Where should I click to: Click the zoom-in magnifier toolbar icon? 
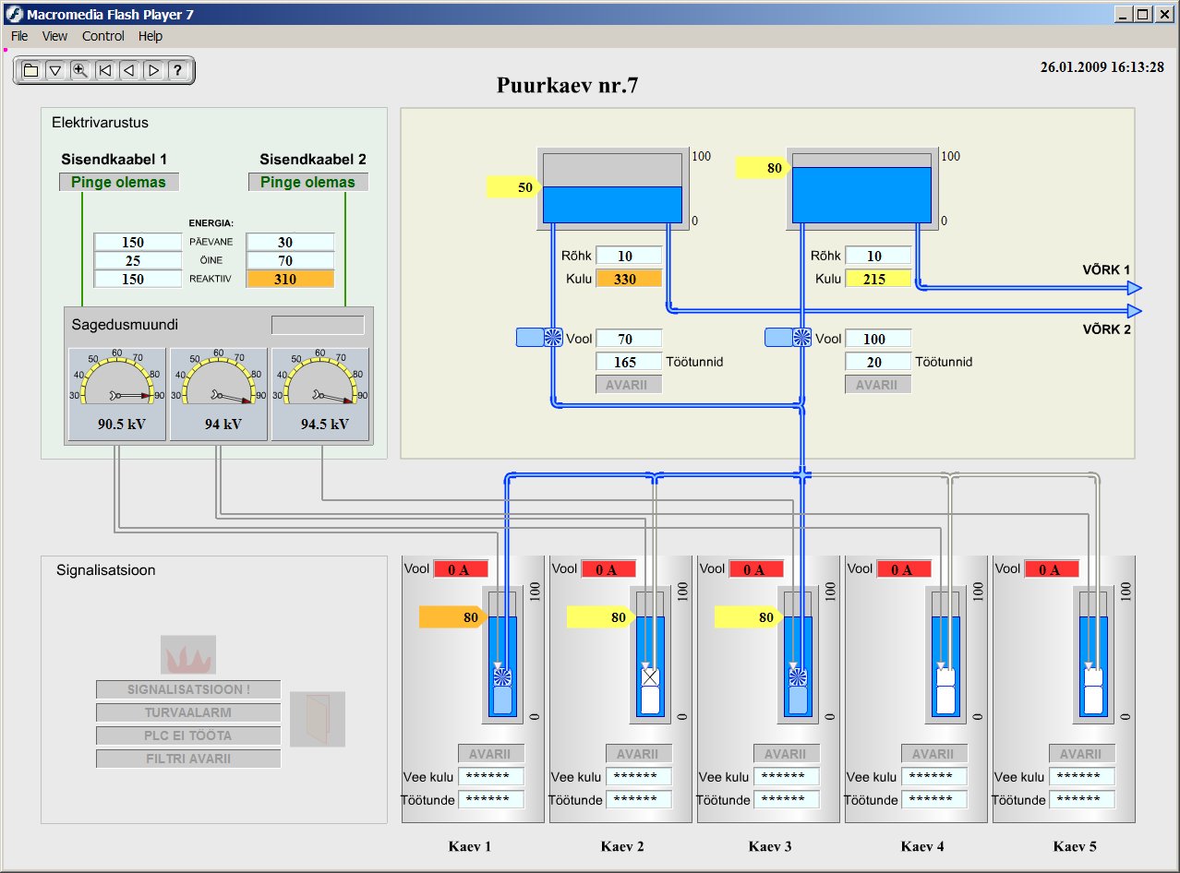click(x=80, y=70)
